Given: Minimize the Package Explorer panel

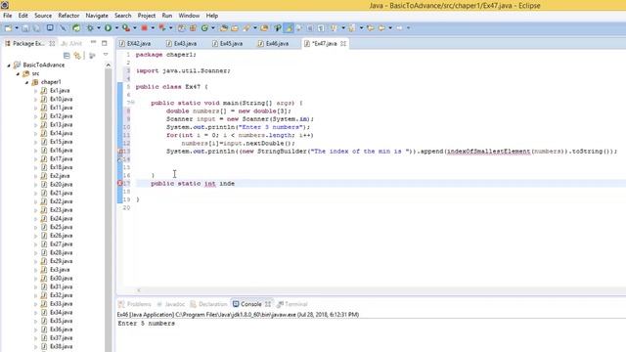Looking at the screenshot, I should click(x=94, y=42).
